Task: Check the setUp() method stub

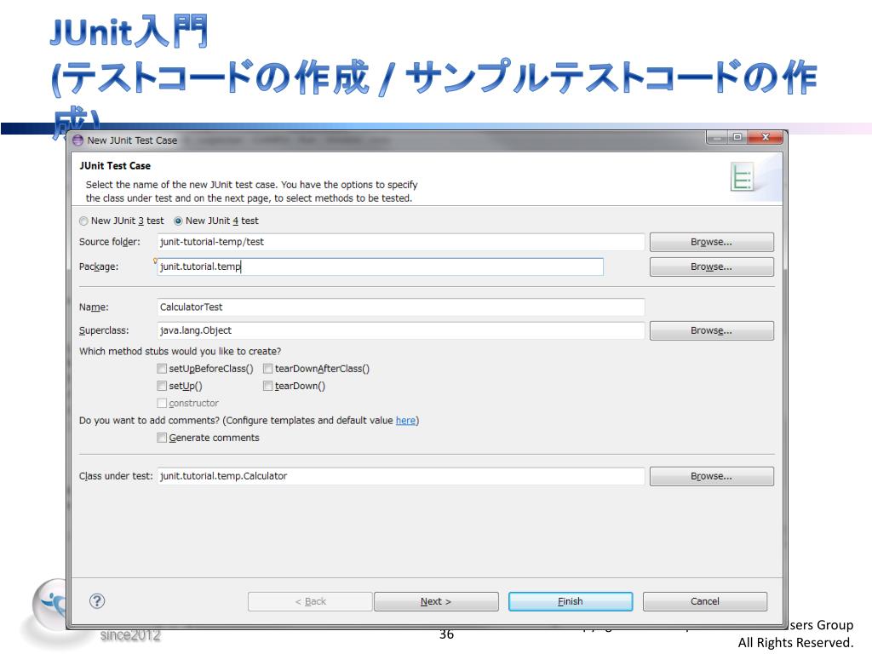Action: click(162, 386)
